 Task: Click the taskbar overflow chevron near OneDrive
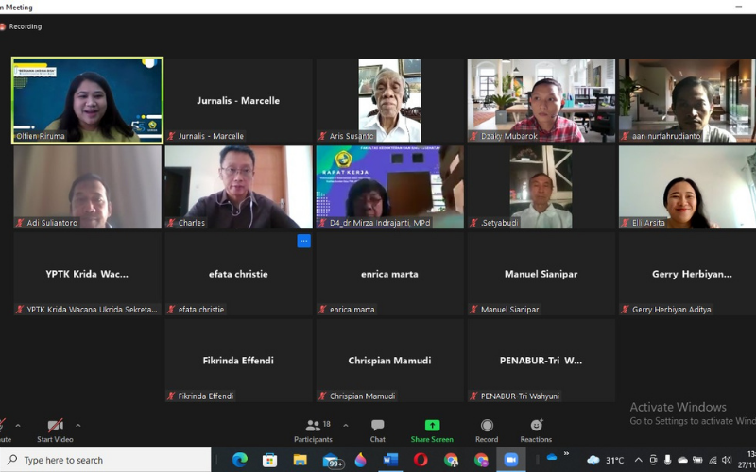pyautogui.click(x=566, y=454)
